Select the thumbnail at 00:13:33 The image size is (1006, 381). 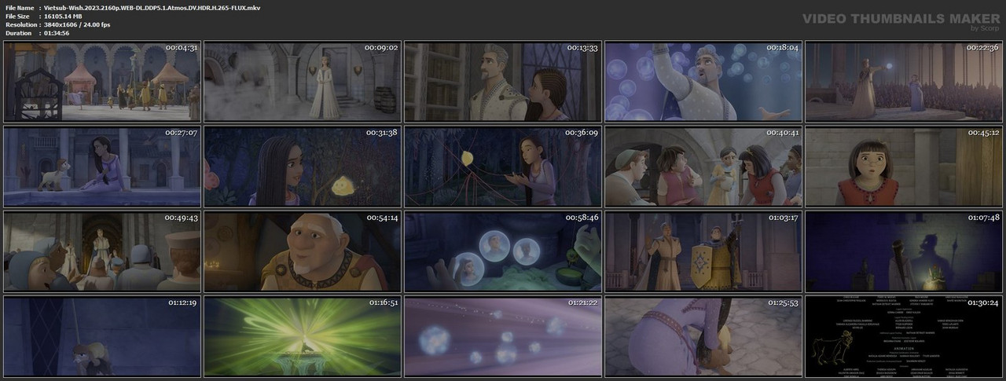coord(502,82)
